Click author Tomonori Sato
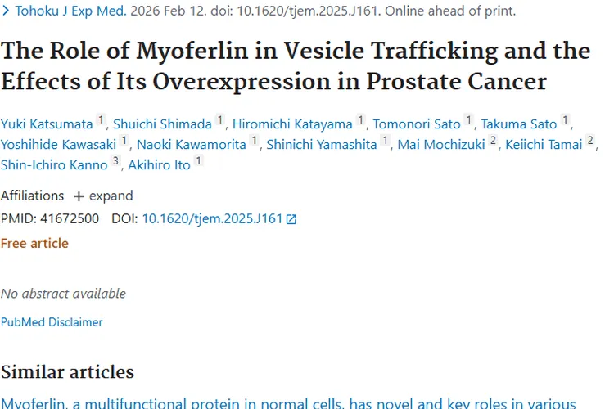 [x=417, y=124]
